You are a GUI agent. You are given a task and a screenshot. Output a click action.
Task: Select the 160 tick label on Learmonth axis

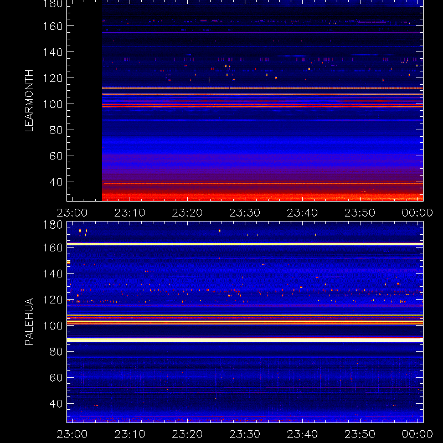coord(53,26)
